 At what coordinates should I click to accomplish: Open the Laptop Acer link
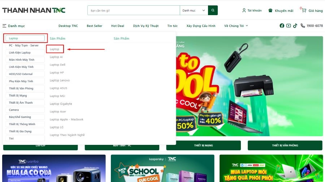click(58, 111)
